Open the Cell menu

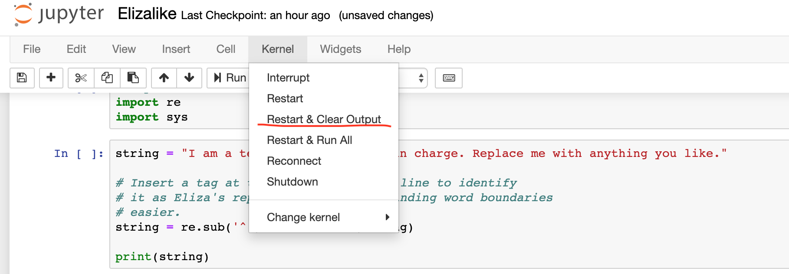point(225,49)
